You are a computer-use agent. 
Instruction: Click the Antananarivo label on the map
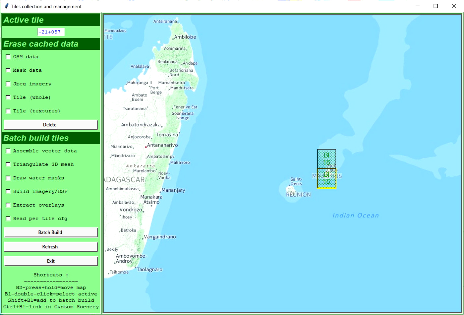[x=162, y=145]
